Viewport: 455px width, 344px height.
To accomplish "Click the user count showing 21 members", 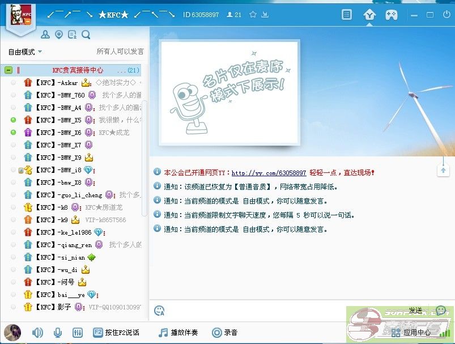I will (x=233, y=14).
